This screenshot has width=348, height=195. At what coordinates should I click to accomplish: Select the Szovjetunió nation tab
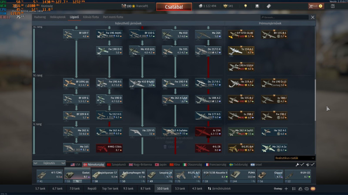tap(116, 165)
